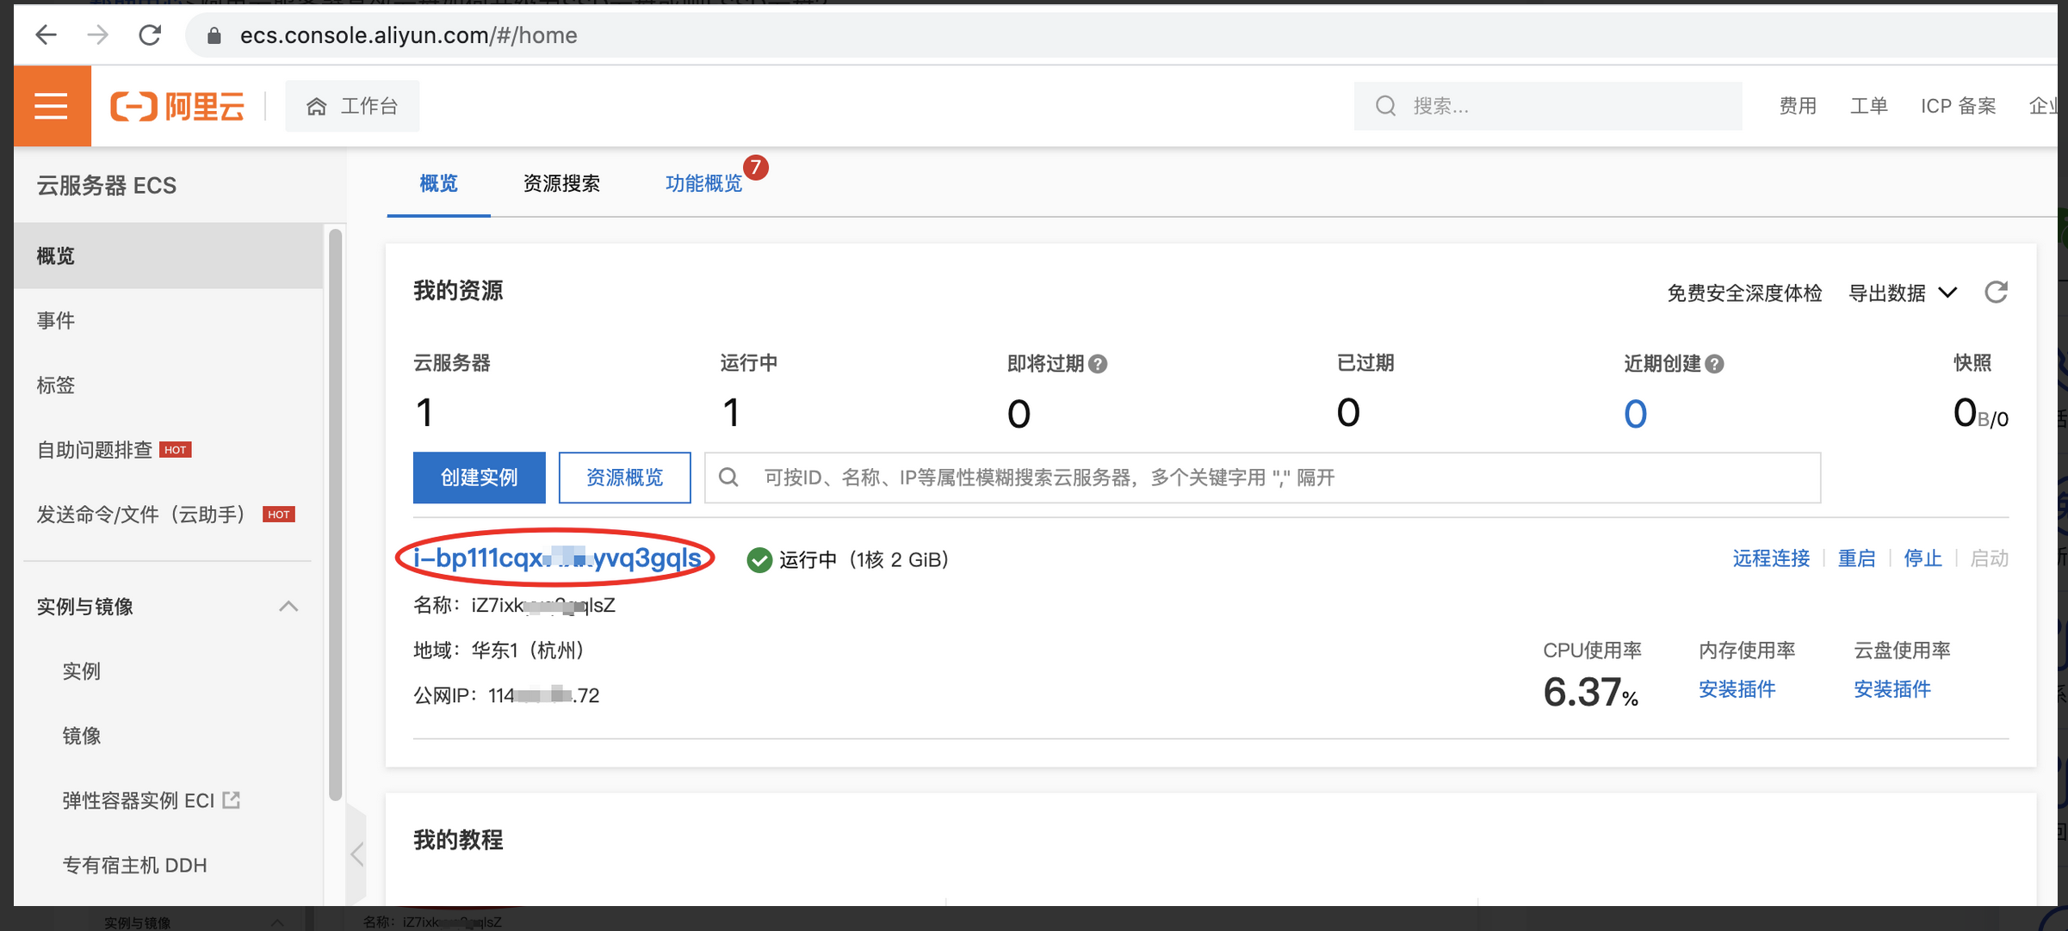
Task: Open instance i-bp111cqx...yvq3gqls link
Action: click(557, 558)
